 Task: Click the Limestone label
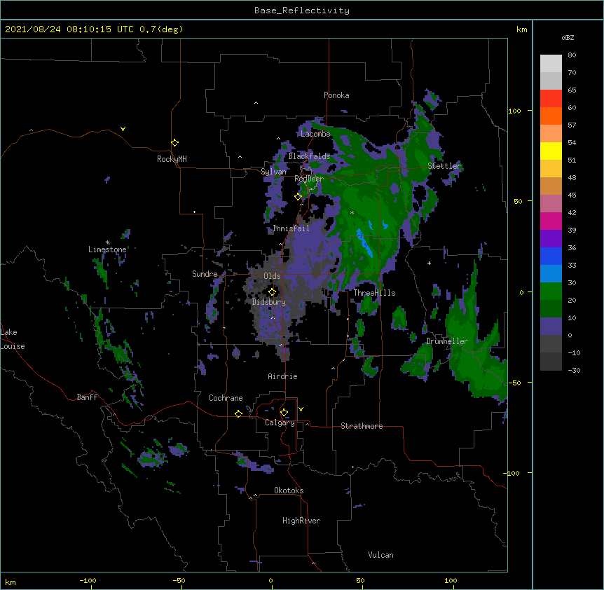[x=107, y=249]
